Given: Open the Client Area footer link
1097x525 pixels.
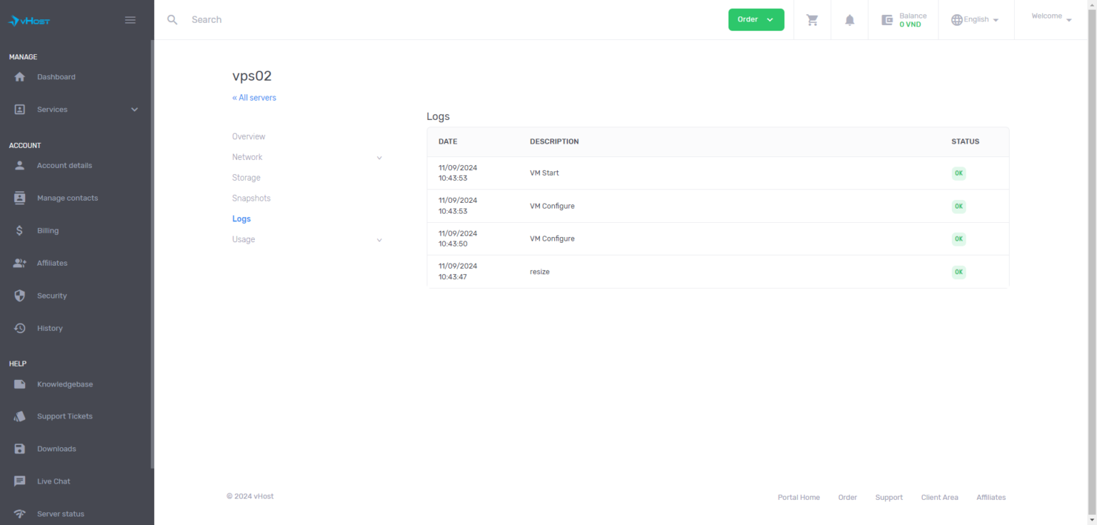Looking at the screenshot, I should click(940, 498).
